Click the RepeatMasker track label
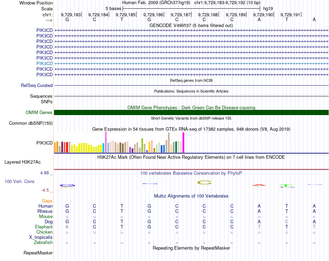This screenshot has height=261, width=329. (38, 253)
